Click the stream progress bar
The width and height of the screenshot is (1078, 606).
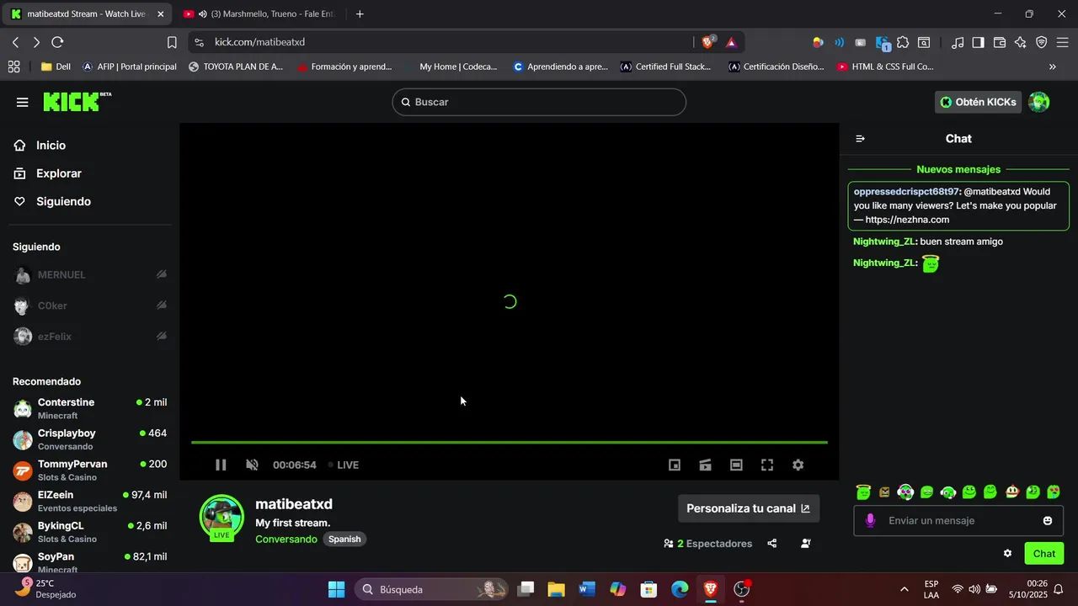coord(510,442)
